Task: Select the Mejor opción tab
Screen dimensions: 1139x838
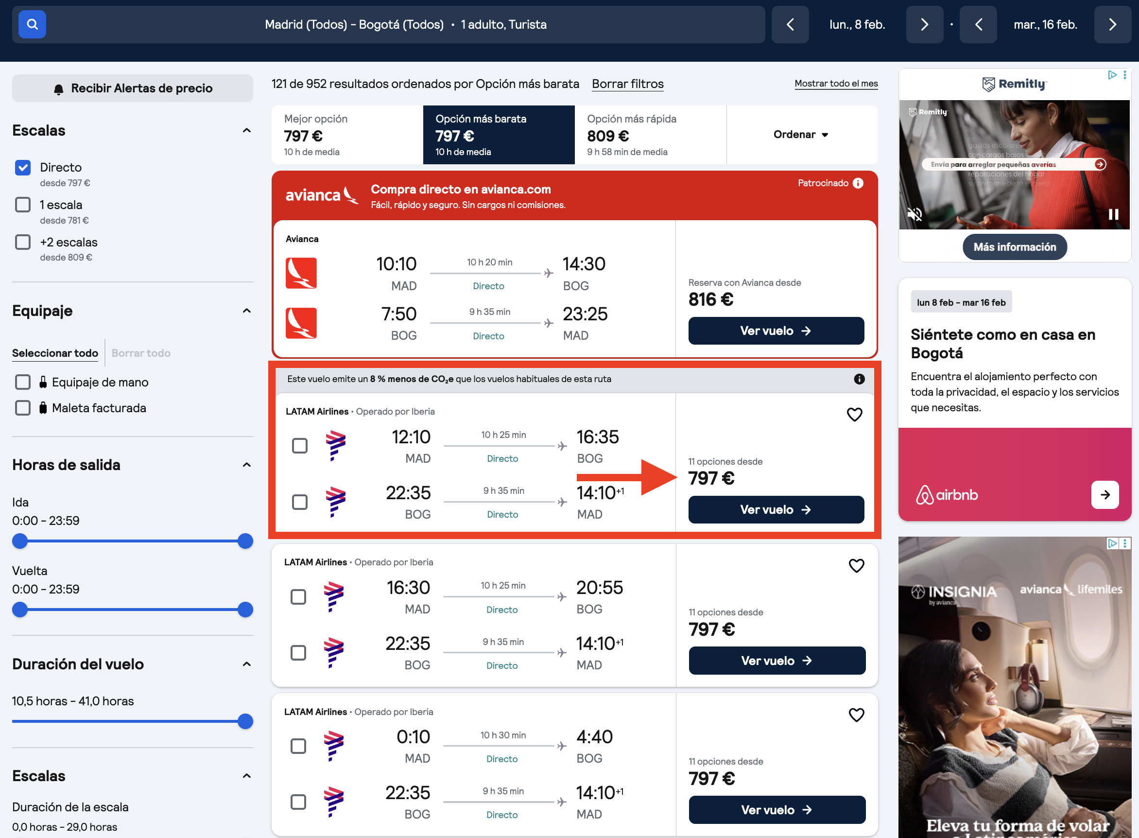Action: point(347,135)
